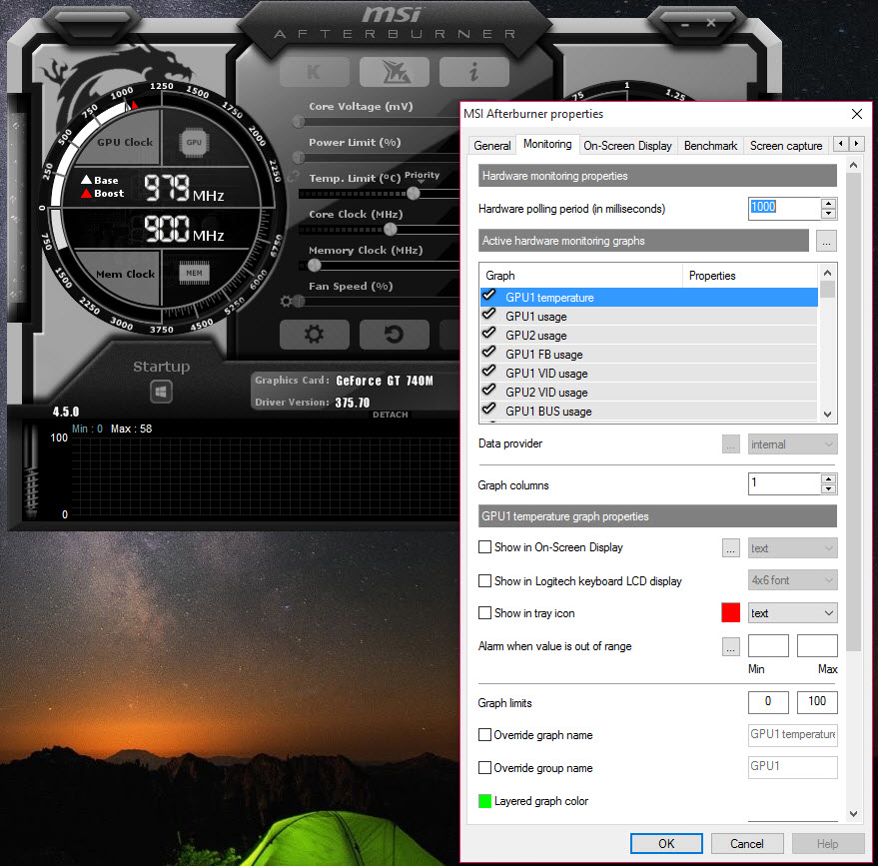Decrease Graph columns with down arrow
This screenshot has width=878, height=866.
(x=829, y=489)
